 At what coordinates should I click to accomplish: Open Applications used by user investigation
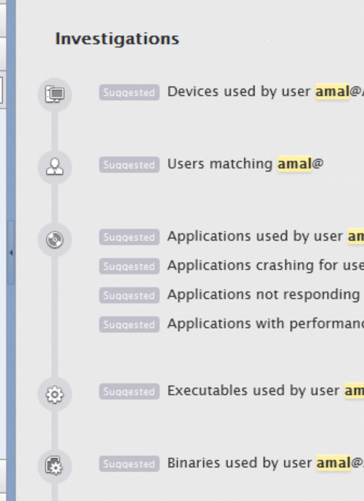[x=265, y=236]
